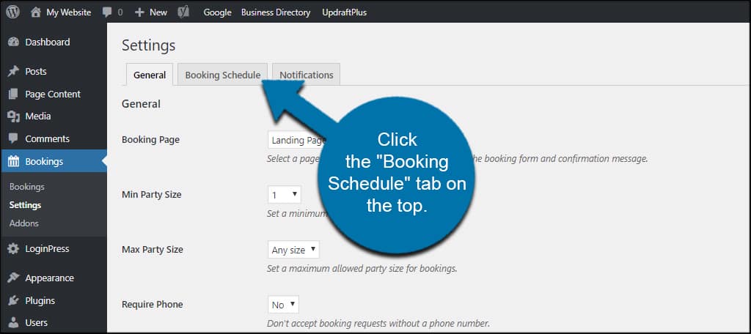The width and height of the screenshot is (751, 334).
Task: Click the + New toolbar button
Action: pos(151,12)
